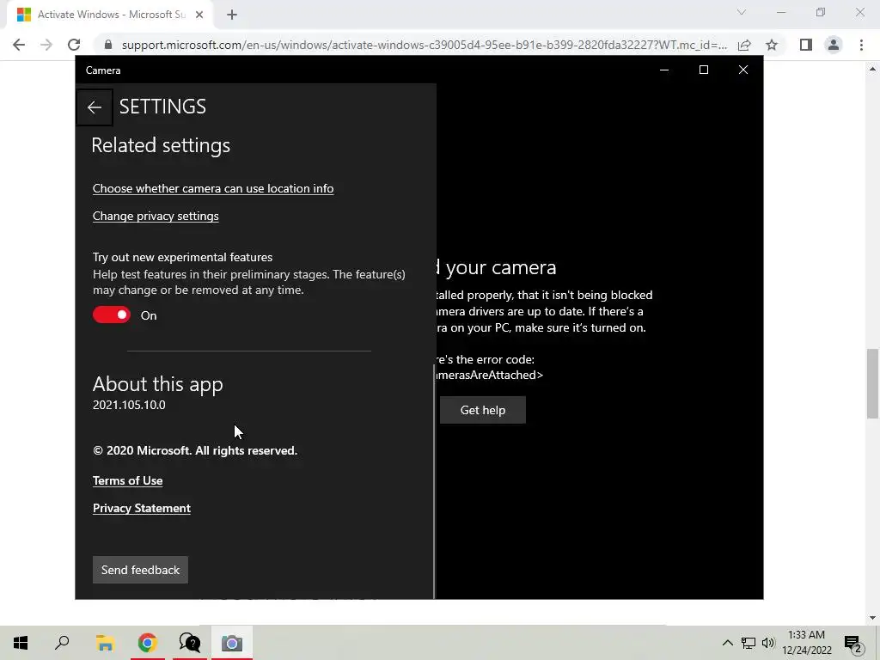
Task: Open Get Help app in taskbar
Action: pos(190,643)
